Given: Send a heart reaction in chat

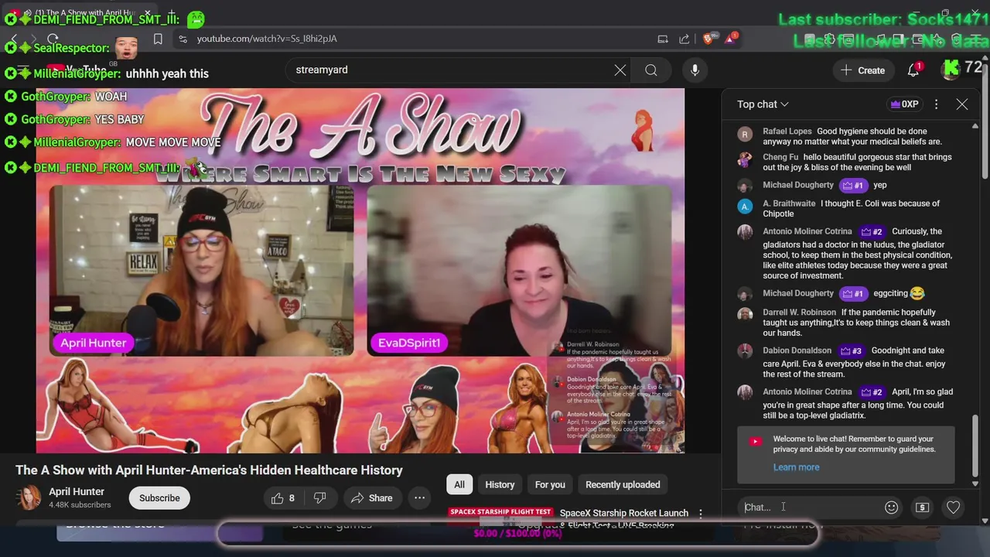Looking at the screenshot, I should (953, 507).
